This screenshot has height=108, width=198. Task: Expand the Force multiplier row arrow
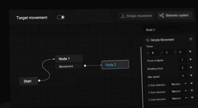pos(191,59)
